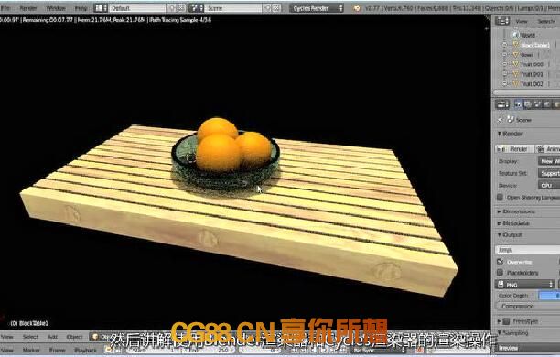Toggle Open Shading Language checkbox
The width and height of the screenshot is (560, 357).
pyautogui.click(x=501, y=197)
